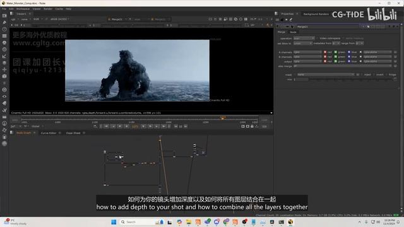Screen dimensions: 404x227
Task: Open the MetaData nodes toolbar menu
Action: (4, 103)
